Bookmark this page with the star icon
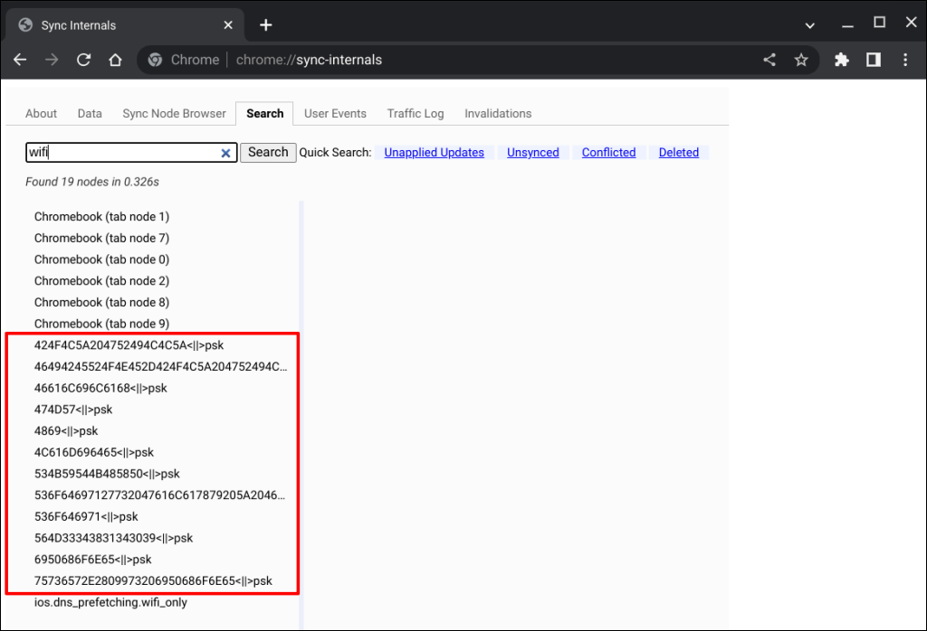927x631 pixels. click(801, 60)
